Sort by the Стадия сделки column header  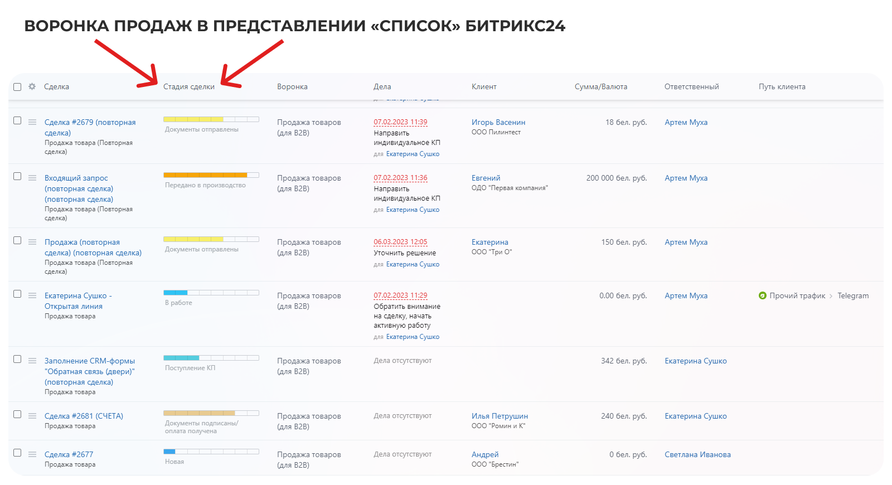click(x=189, y=86)
